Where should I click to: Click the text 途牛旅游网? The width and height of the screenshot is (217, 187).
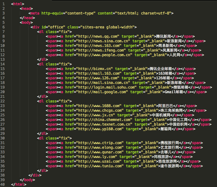[x=170, y=166]
